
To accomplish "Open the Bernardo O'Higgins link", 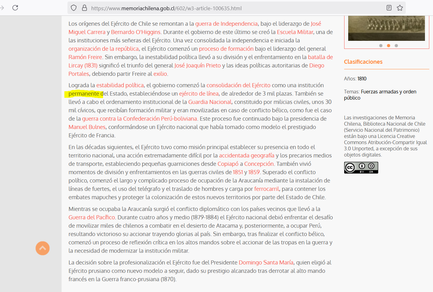I will [136, 32].
